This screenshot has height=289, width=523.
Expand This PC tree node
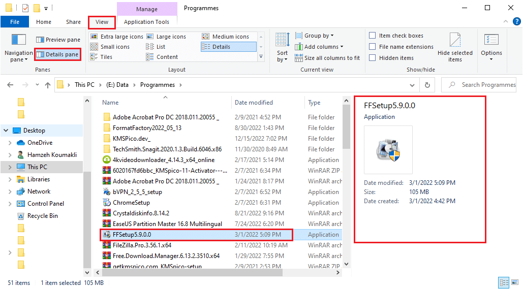(10, 167)
